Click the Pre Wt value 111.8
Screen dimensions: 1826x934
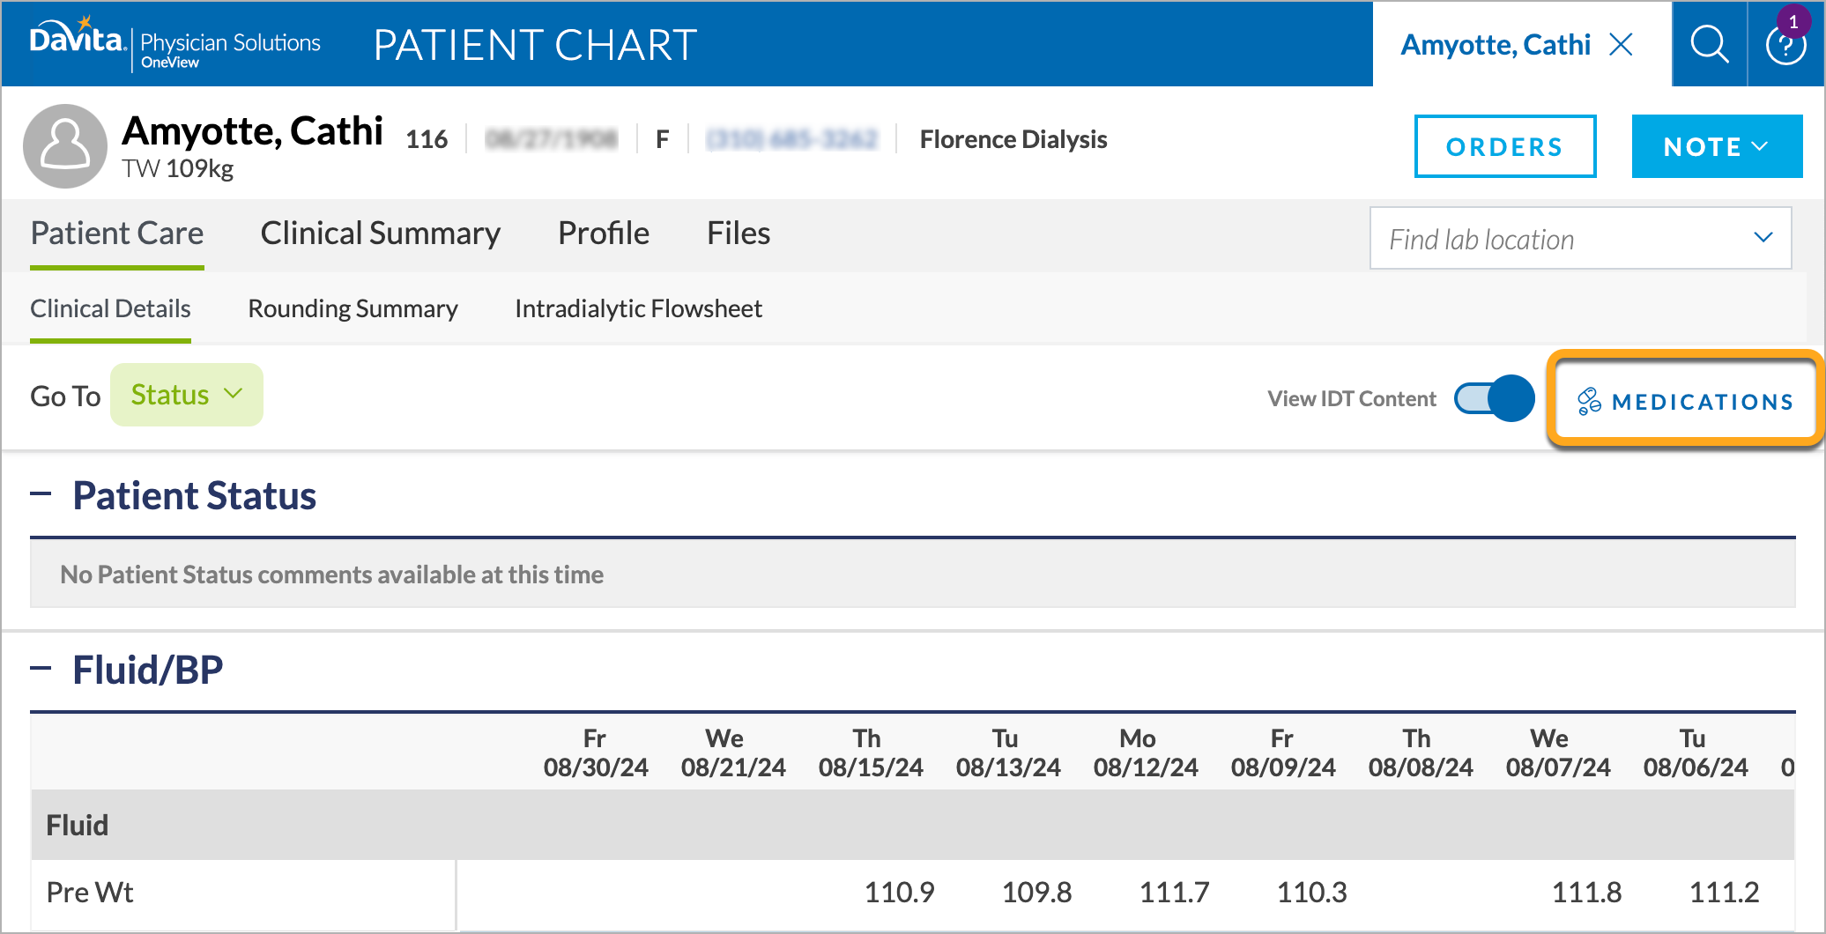coord(1586,892)
